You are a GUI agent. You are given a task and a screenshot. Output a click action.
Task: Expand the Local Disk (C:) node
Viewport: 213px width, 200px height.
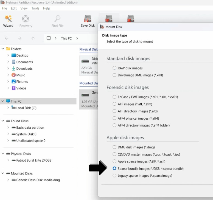click(8, 108)
